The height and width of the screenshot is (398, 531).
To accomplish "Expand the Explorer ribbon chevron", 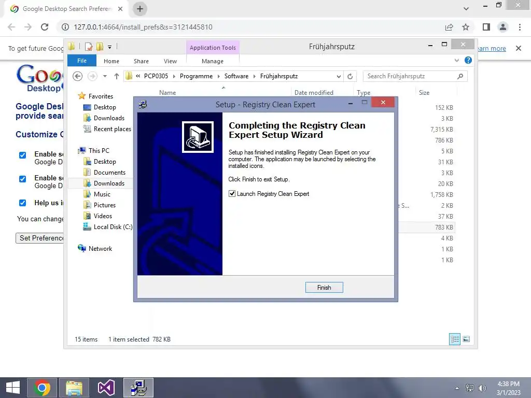I will 456,60.
